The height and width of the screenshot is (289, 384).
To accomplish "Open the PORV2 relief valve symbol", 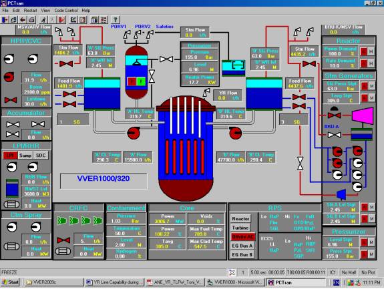I will point(137,35).
